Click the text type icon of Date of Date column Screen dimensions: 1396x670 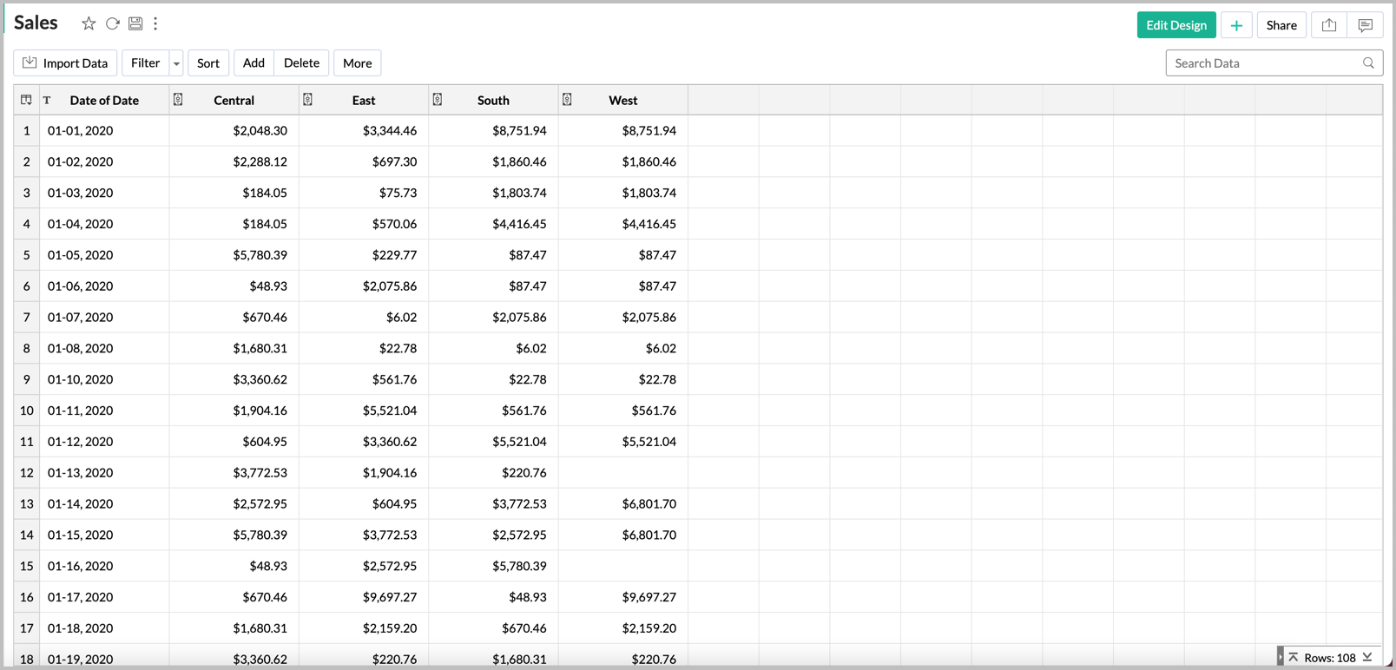tap(47, 100)
